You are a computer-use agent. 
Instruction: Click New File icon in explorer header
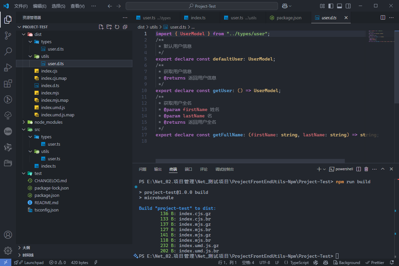[x=101, y=27]
